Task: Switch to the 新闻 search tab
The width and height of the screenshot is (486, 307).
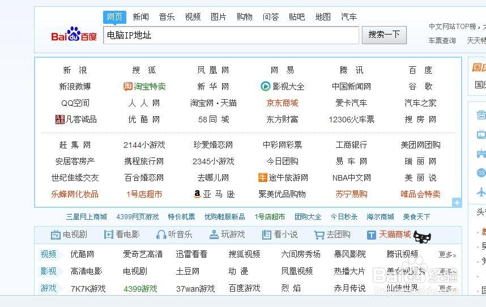Action: coord(141,17)
